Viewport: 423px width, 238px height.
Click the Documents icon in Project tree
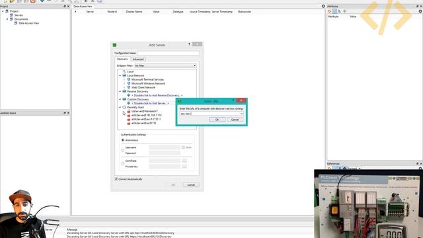[x=11, y=19]
